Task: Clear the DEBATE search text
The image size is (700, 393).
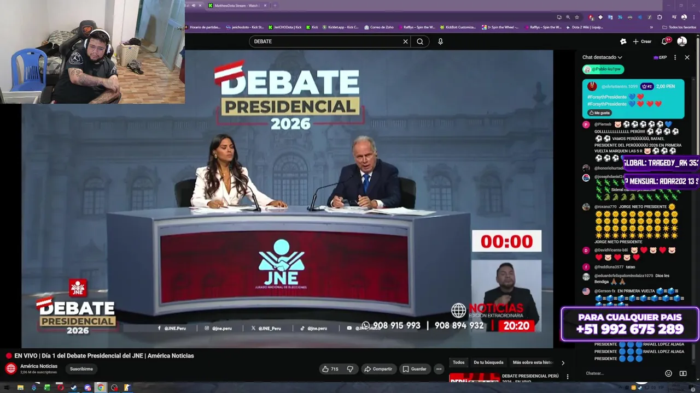Action: (405, 41)
